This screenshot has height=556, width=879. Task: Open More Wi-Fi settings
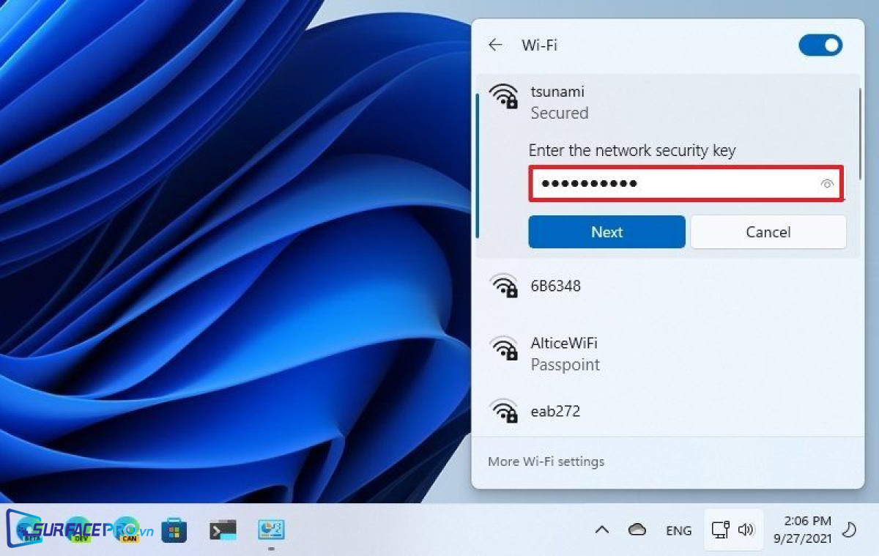(x=546, y=462)
